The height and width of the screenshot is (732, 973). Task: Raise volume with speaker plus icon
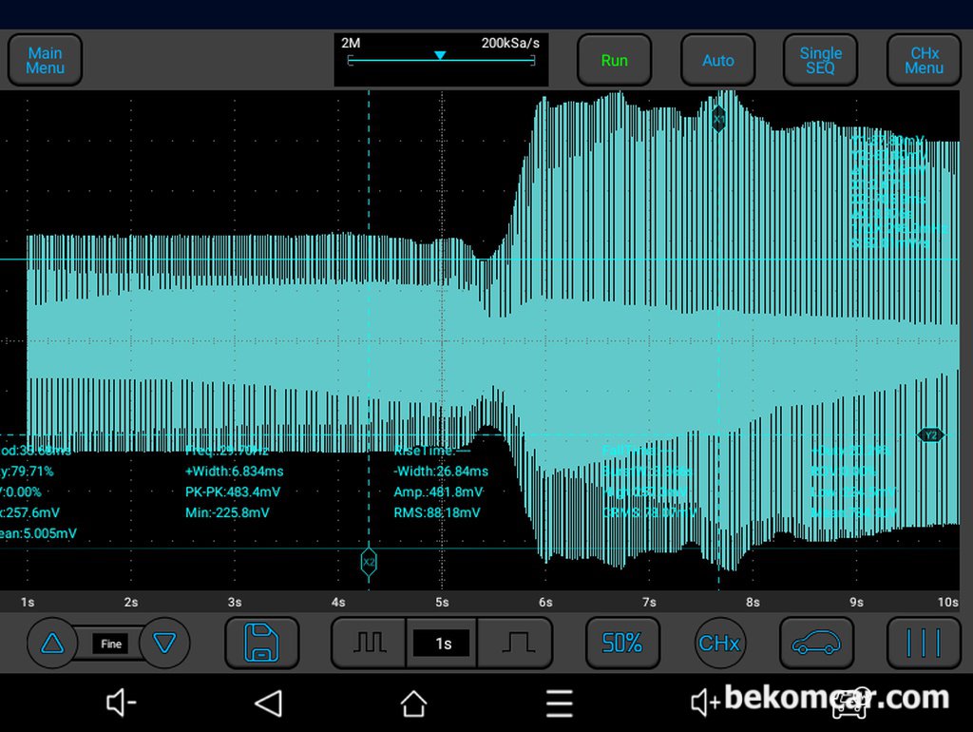point(706,703)
